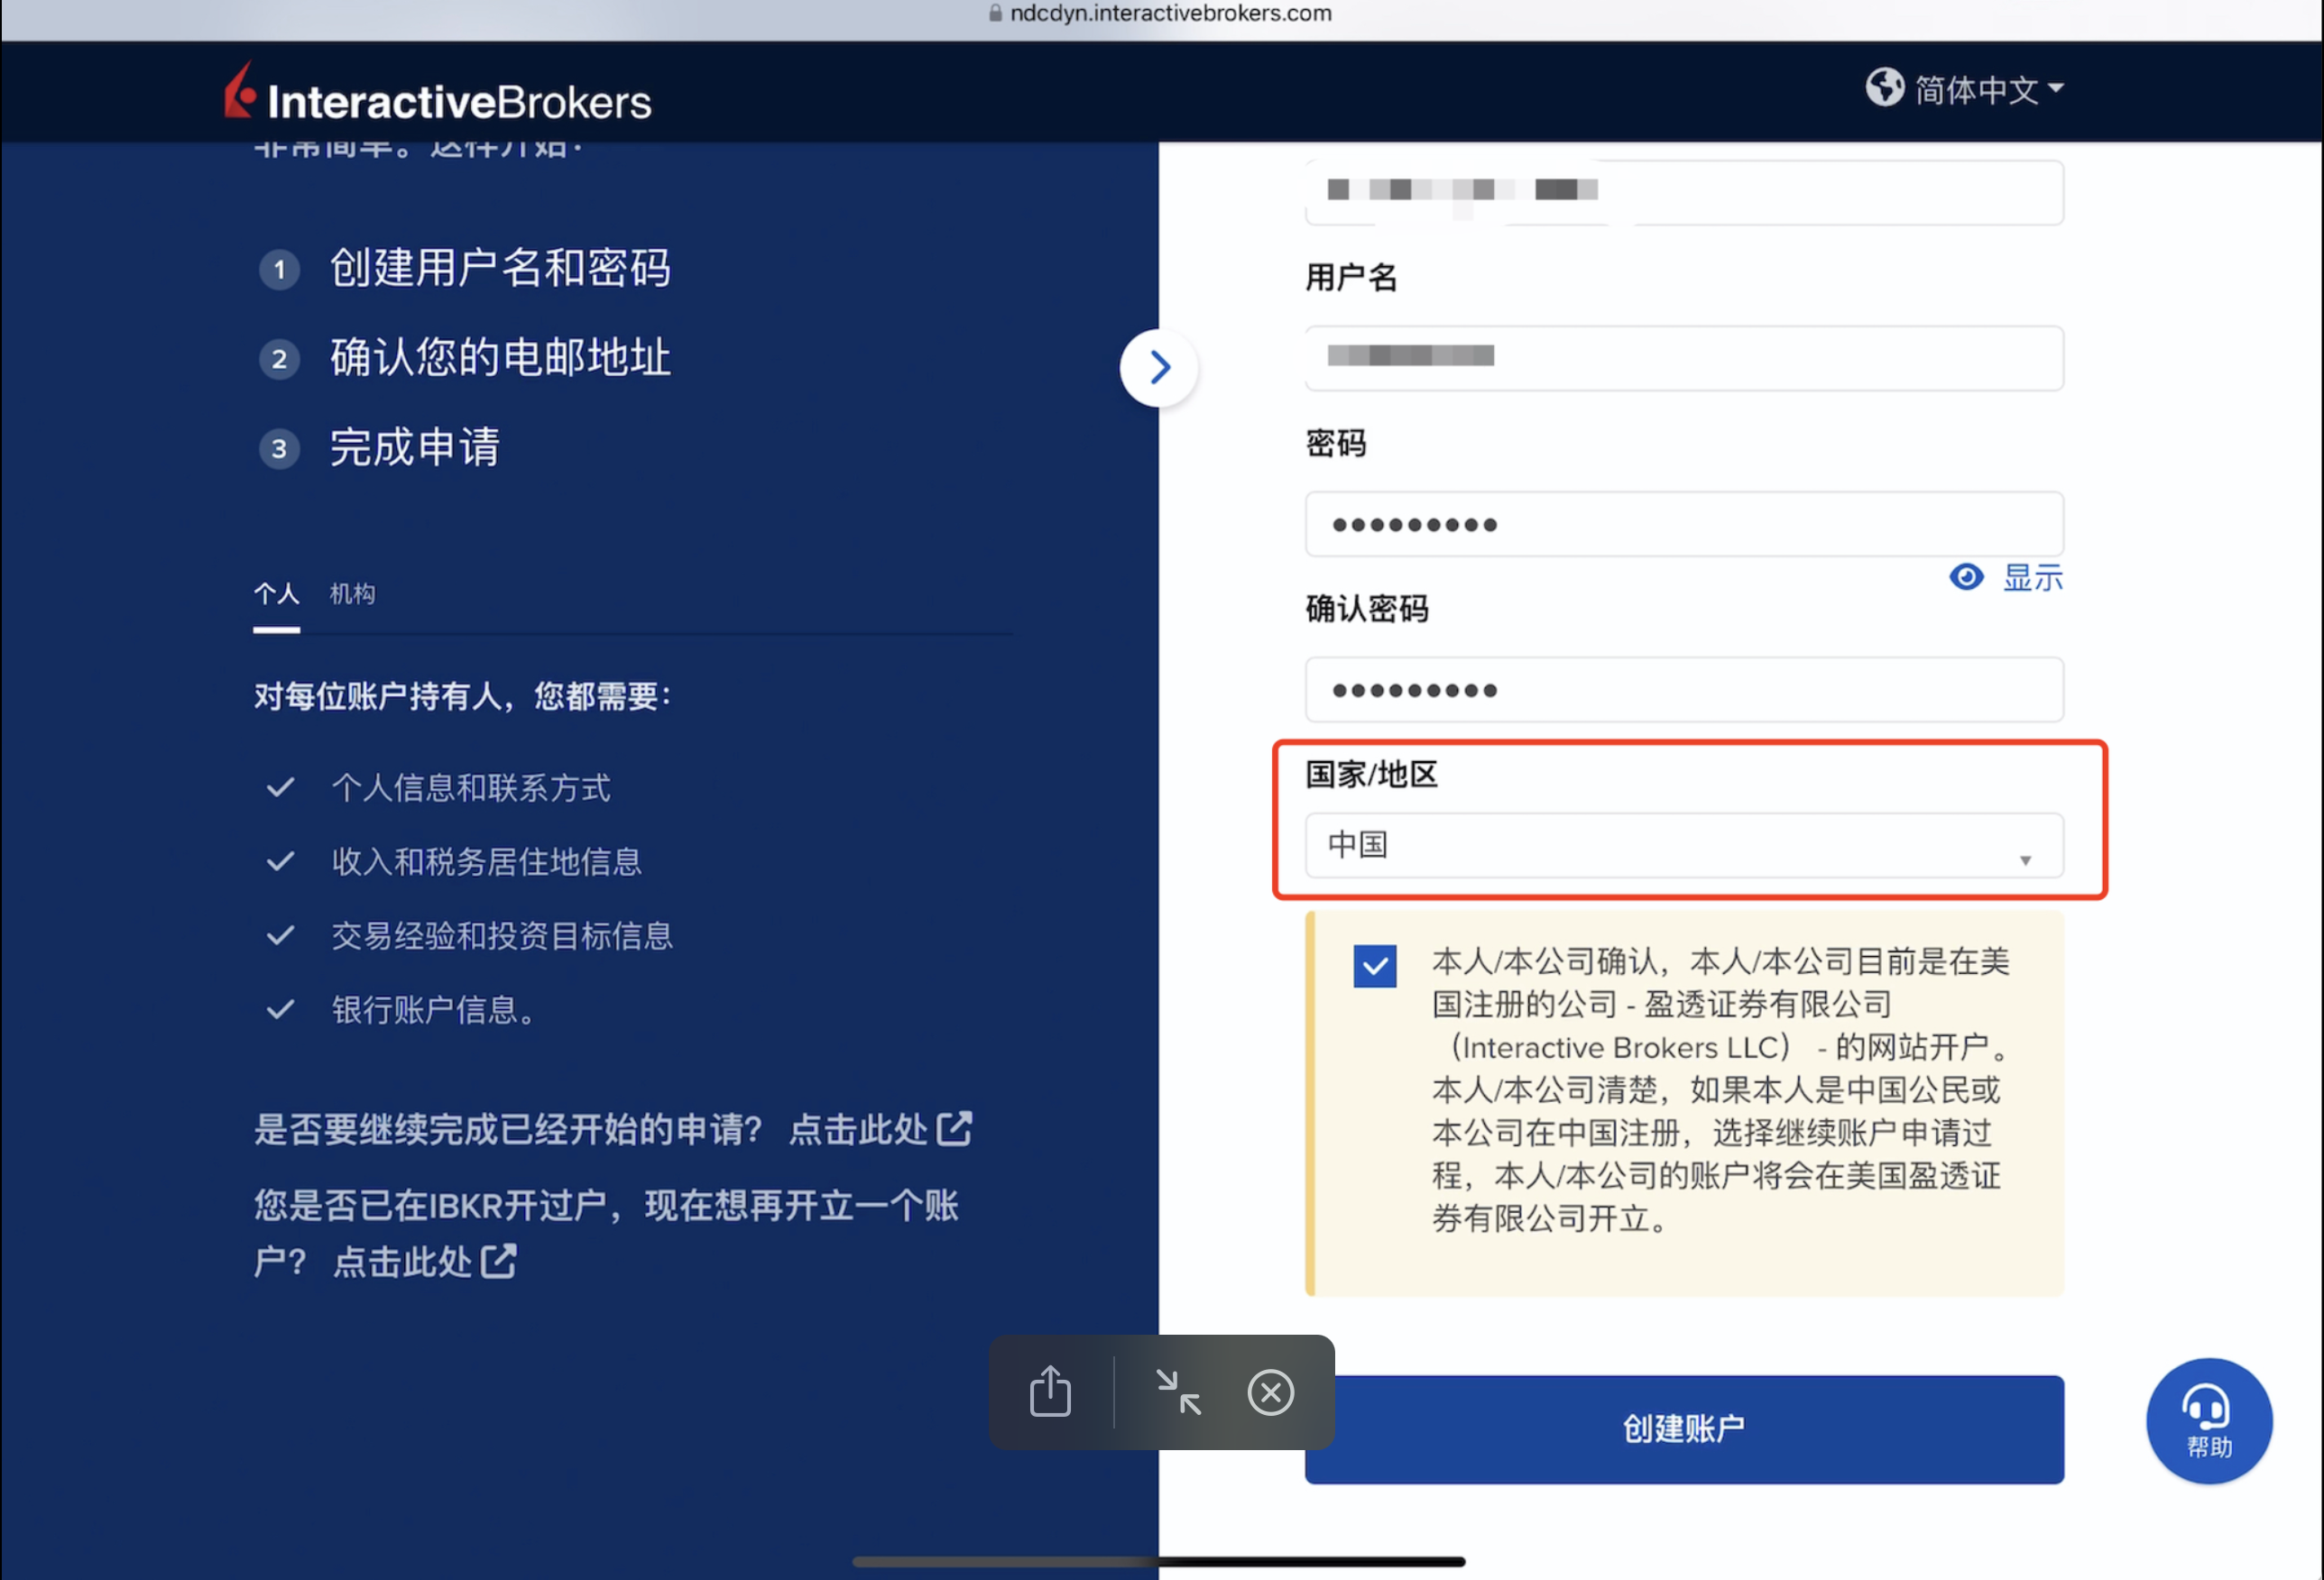Click 点击此处 link for additional account

[x=424, y=1261]
